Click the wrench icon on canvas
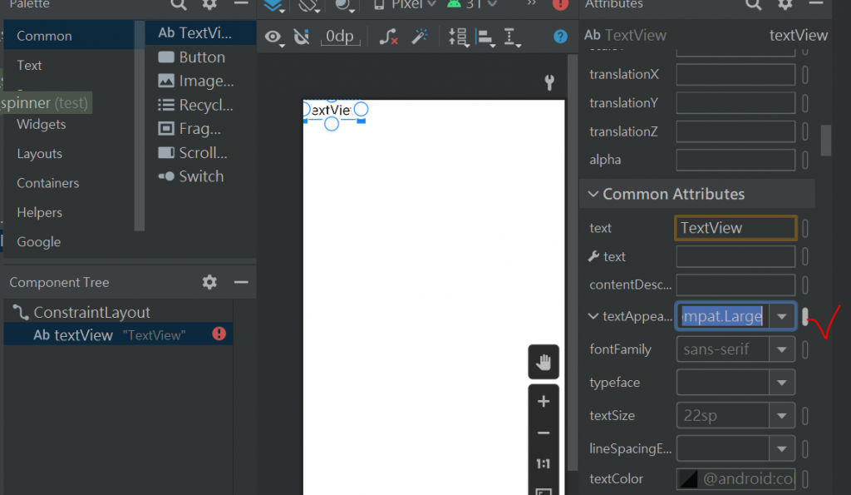The height and width of the screenshot is (495, 851). click(x=549, y=82)
